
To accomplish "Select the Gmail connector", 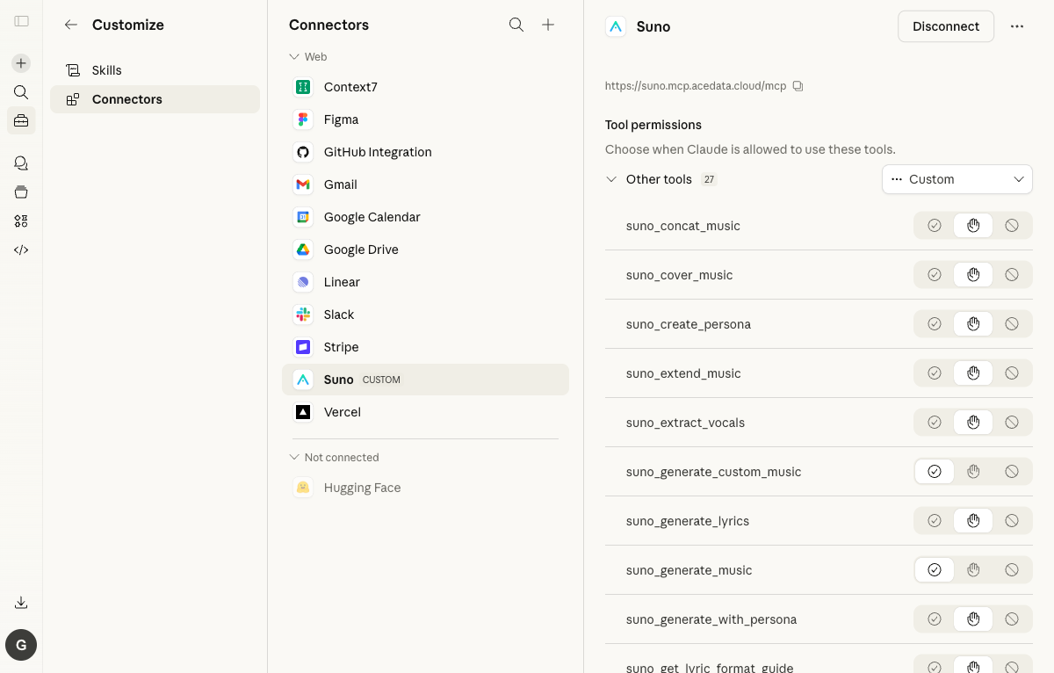I will [x=425, y=185].
